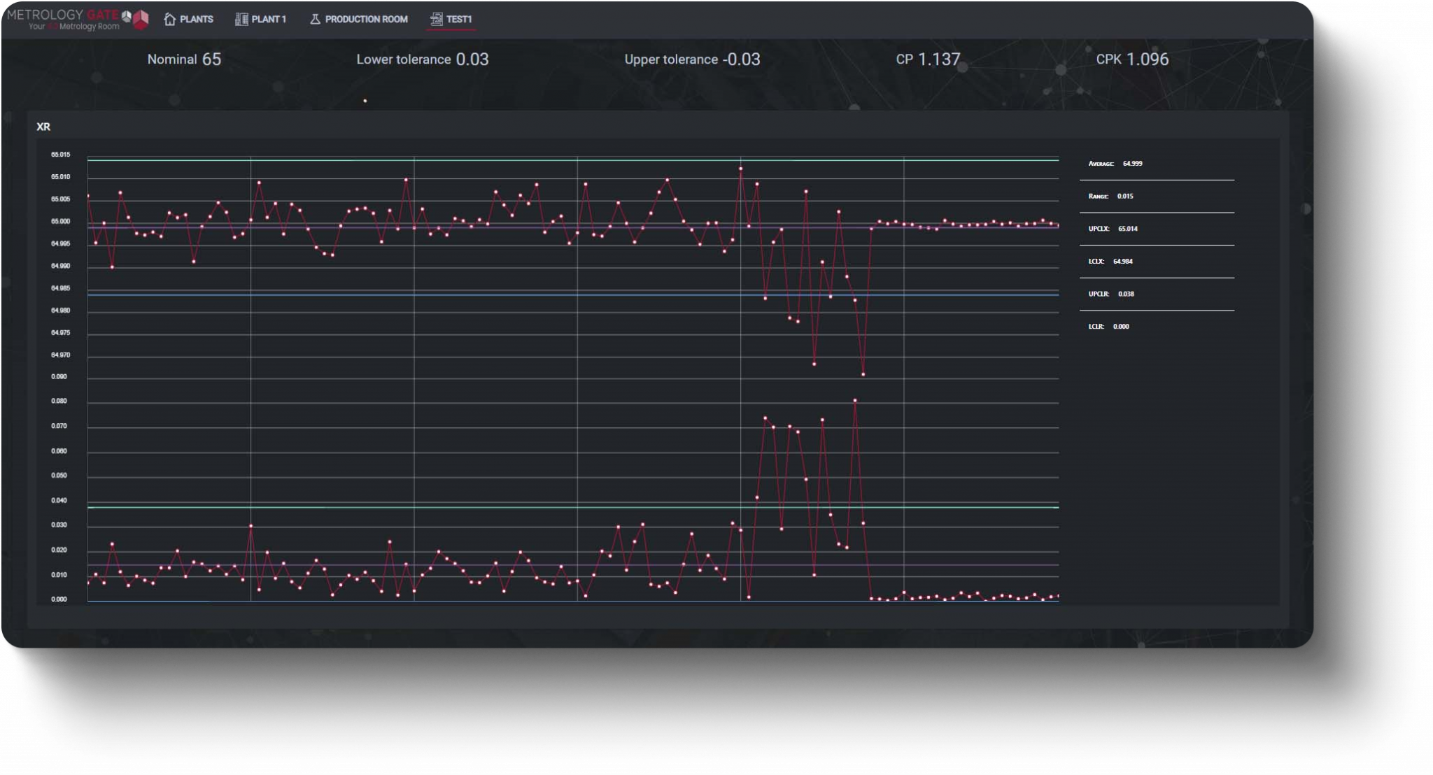Click the Average 64.999 statistic

(x=1115, y=164)
